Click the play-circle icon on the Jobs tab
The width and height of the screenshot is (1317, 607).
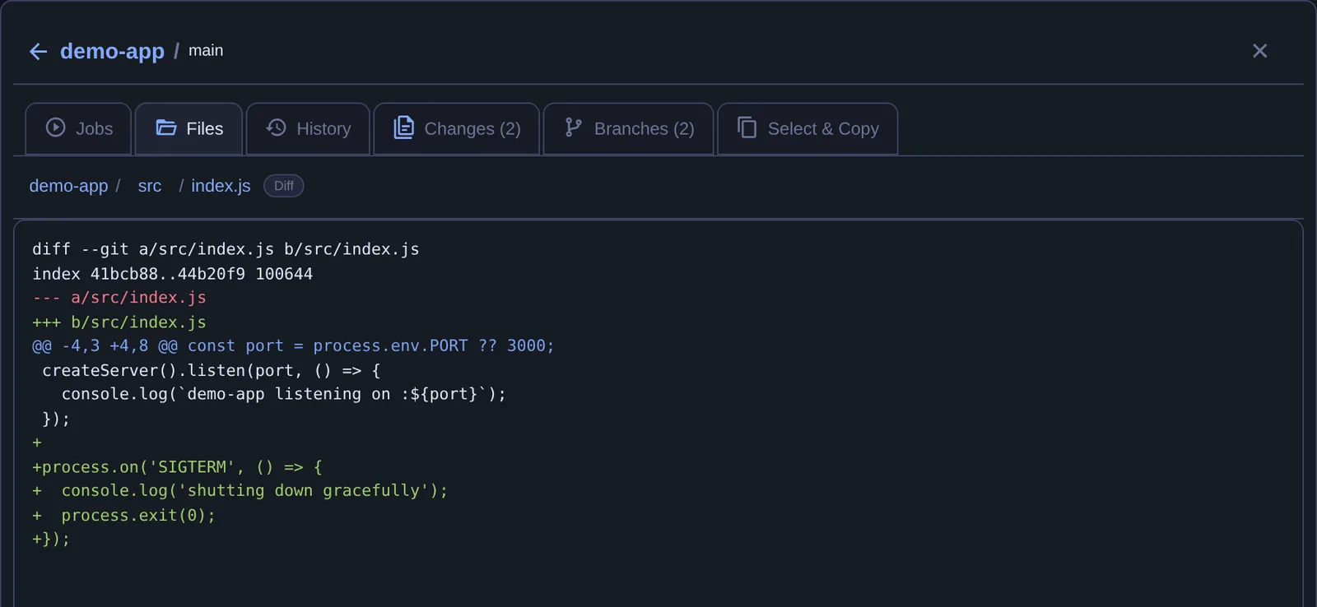point(55,127)
